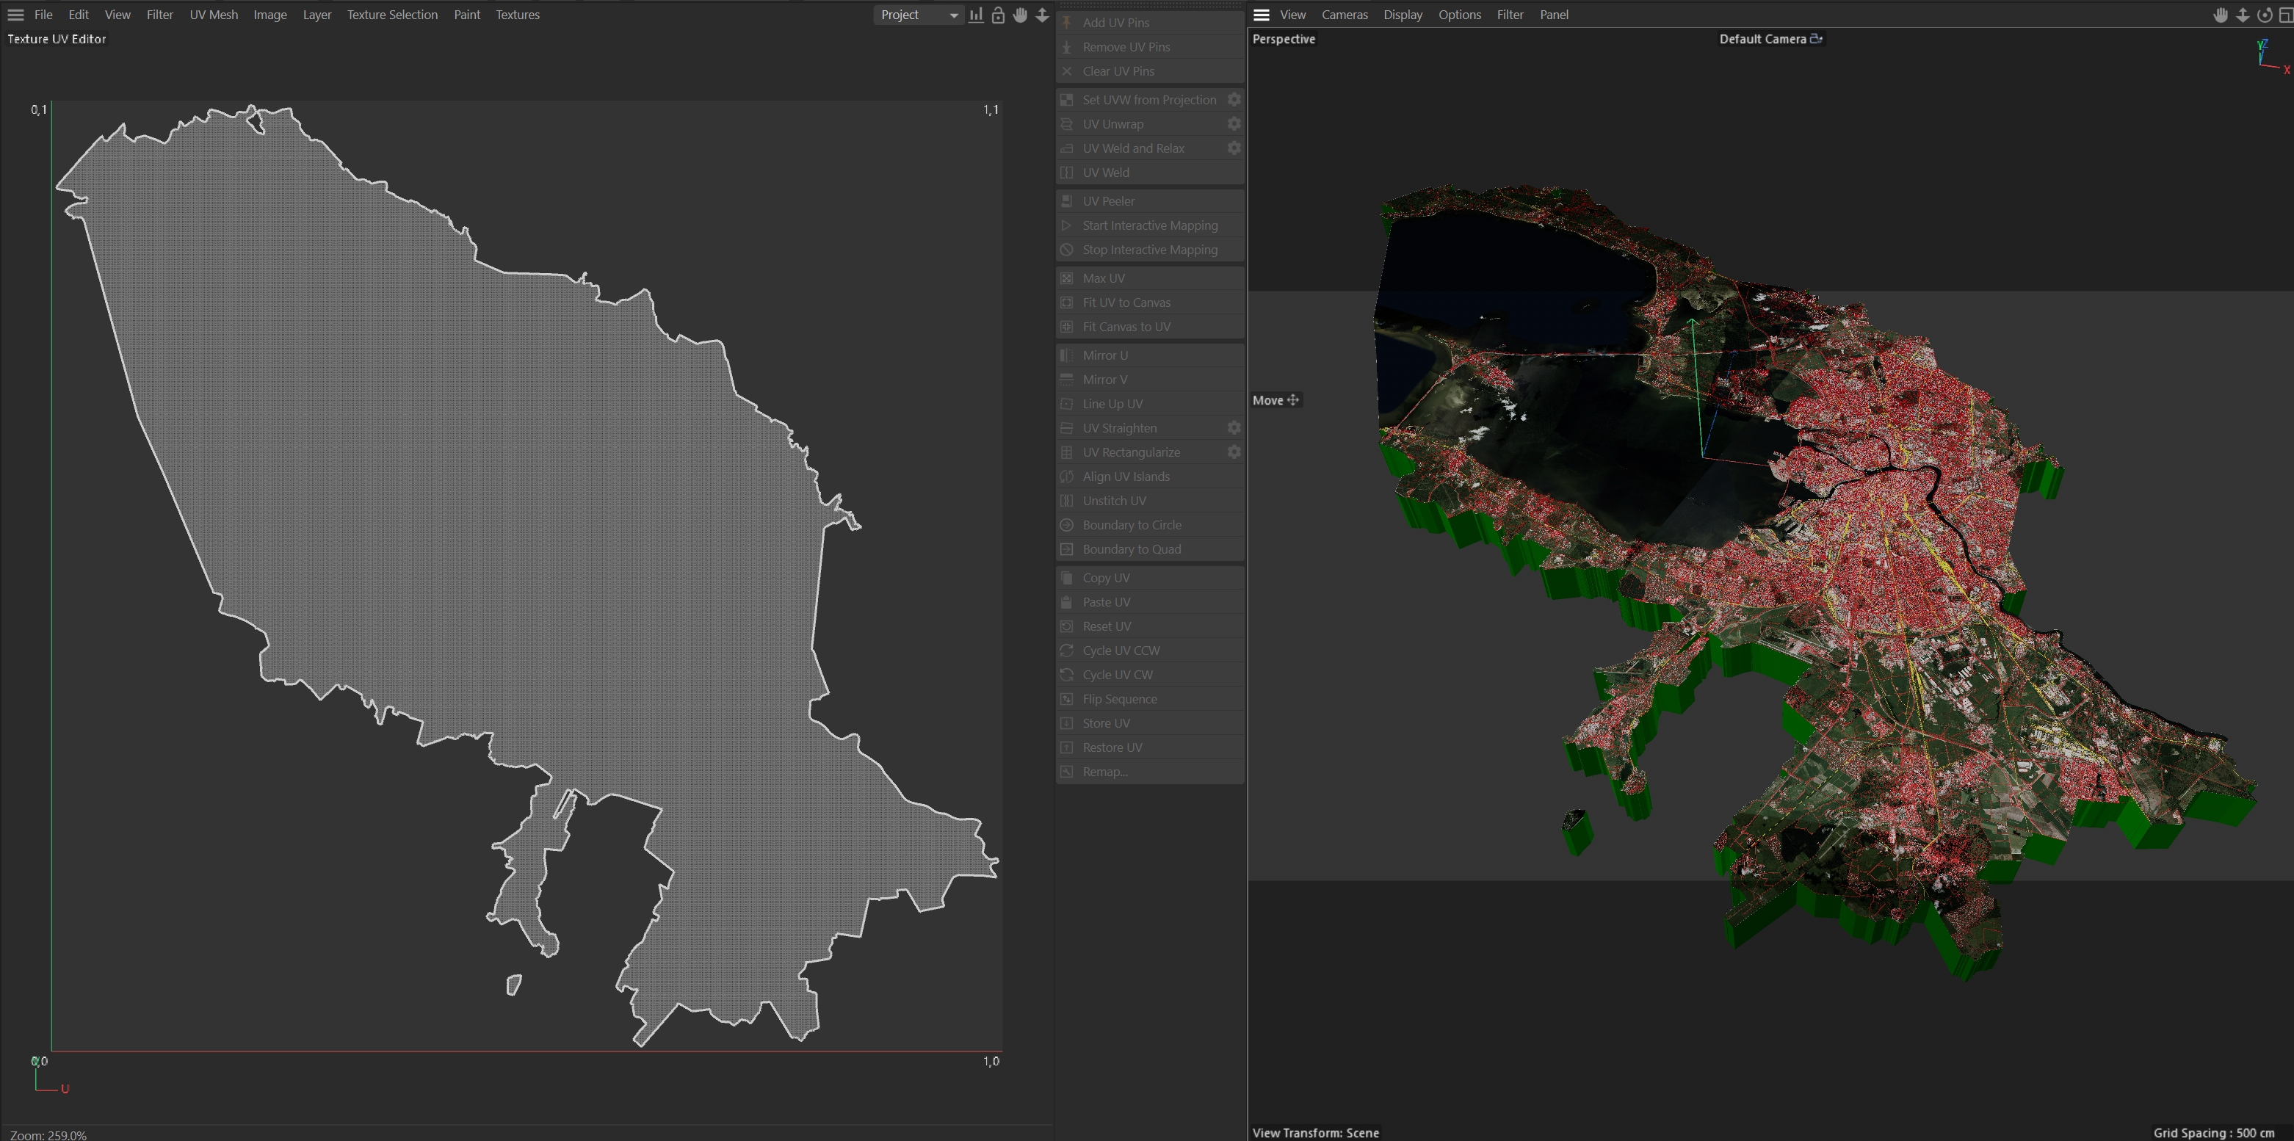
Task: Toggle the lock icon in UV editor
Action: point(998,15)
